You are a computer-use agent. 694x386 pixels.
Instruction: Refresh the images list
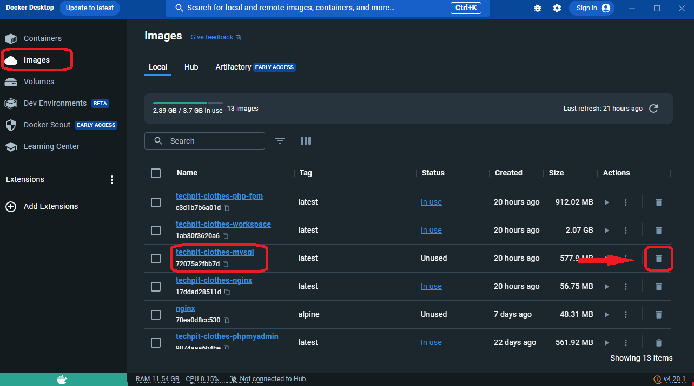click(x=653, y=109)
